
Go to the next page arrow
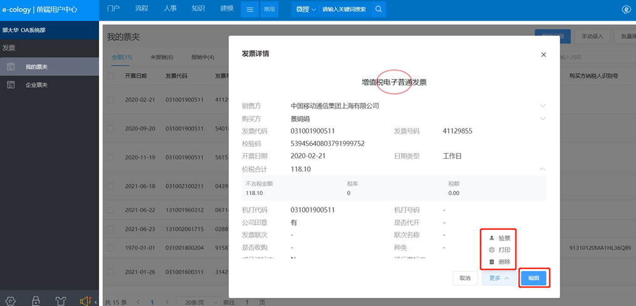coord(167,302)
